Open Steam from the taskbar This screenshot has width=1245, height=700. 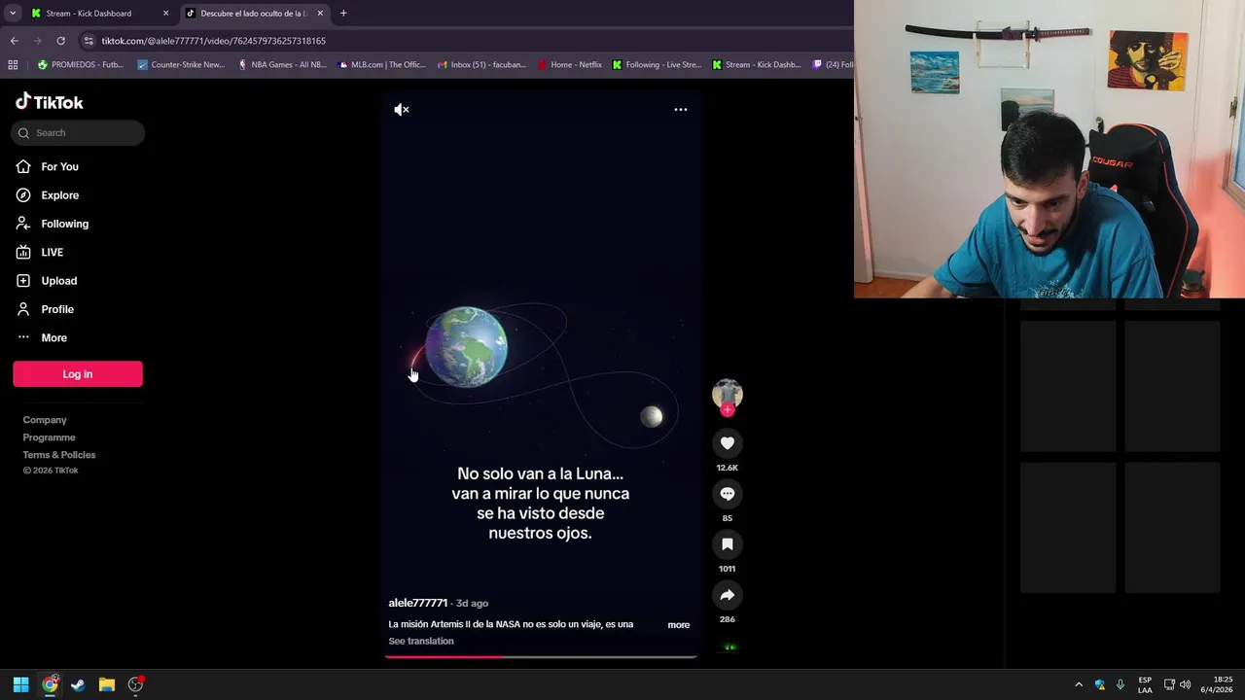click(x=78, y=684)
